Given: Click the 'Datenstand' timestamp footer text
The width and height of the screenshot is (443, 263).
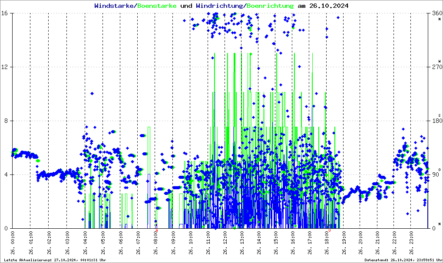Looking at the screenshot, I should point(403,260).
